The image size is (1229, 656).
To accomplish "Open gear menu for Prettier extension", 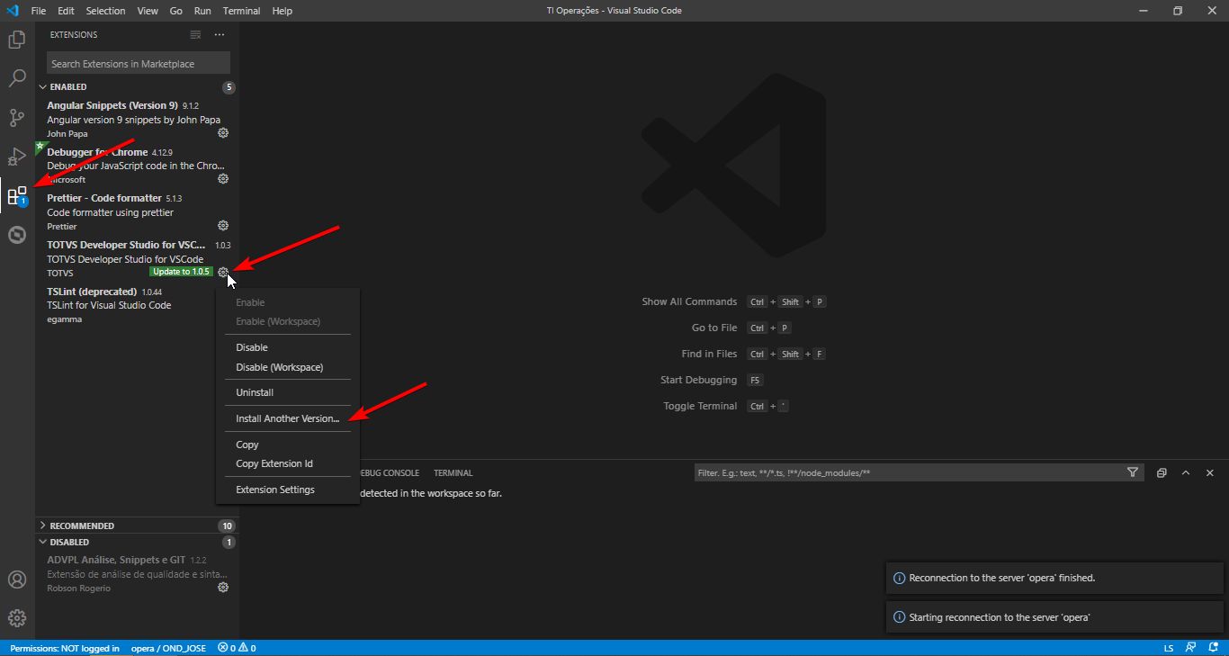I will click(x=223, y=226).
